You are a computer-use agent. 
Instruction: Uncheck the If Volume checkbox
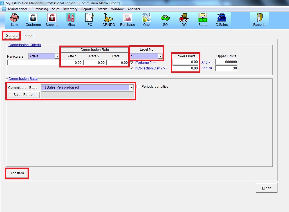132,63
